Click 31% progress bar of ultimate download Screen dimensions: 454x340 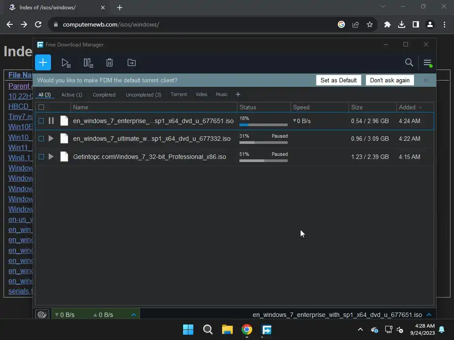click(263, 143)
